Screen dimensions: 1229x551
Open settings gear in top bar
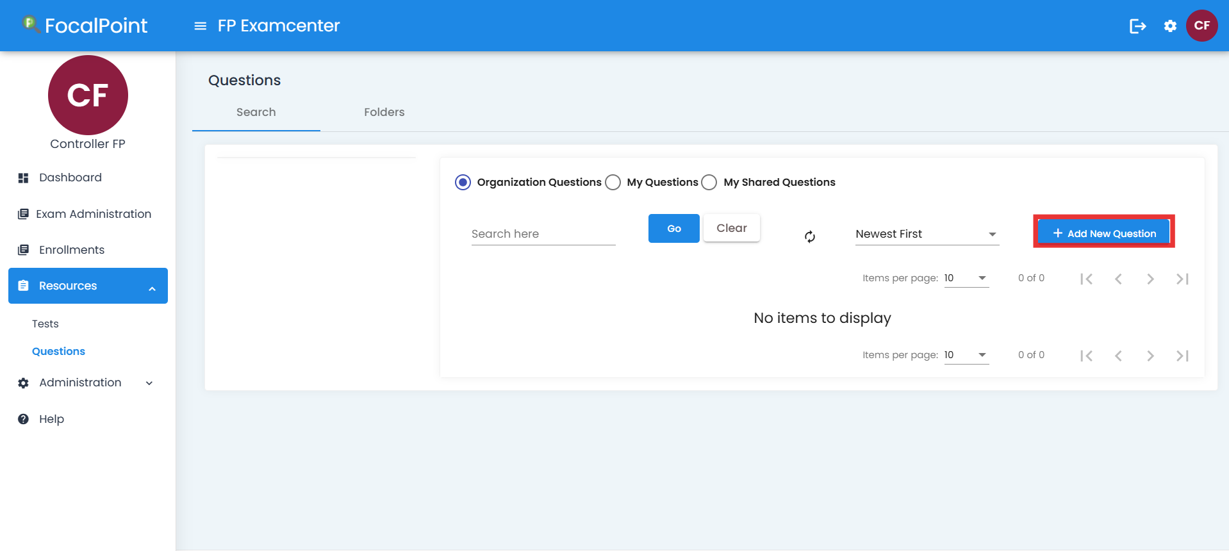coord(1170,26)
